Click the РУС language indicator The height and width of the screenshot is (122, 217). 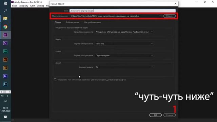pos(5,101)
